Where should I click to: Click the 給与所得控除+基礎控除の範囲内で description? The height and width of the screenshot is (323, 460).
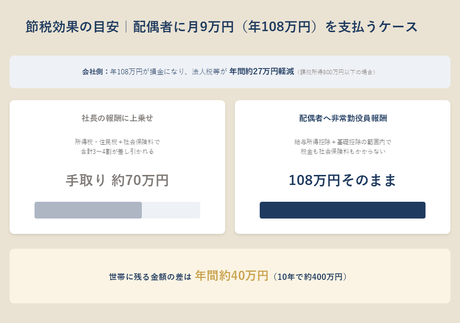pyautogui.click(x=343, y=142)
